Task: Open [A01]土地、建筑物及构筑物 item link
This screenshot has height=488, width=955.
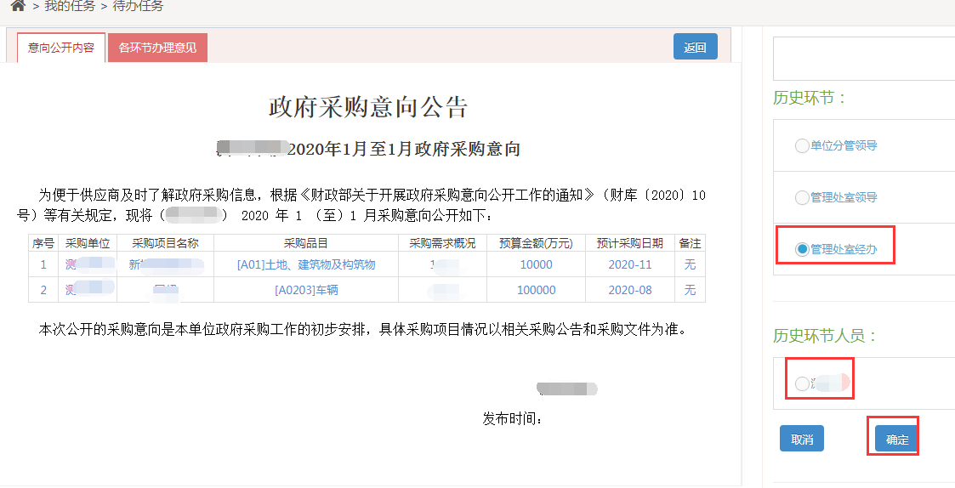Action: click(x=306, y=264)
